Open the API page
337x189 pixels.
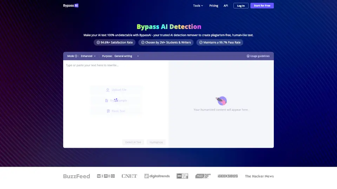pyautogui.click(x=226, y=6)
